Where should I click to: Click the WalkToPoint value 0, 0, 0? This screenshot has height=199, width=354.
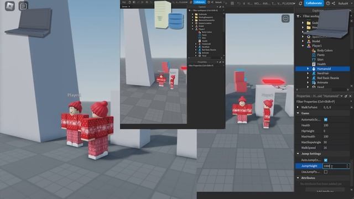click(x=327, y=107)
